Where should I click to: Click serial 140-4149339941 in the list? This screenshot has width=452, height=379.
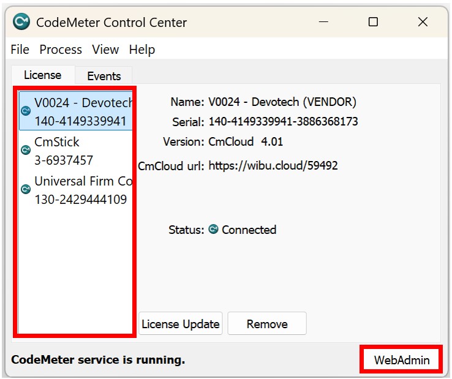[80, 121]
